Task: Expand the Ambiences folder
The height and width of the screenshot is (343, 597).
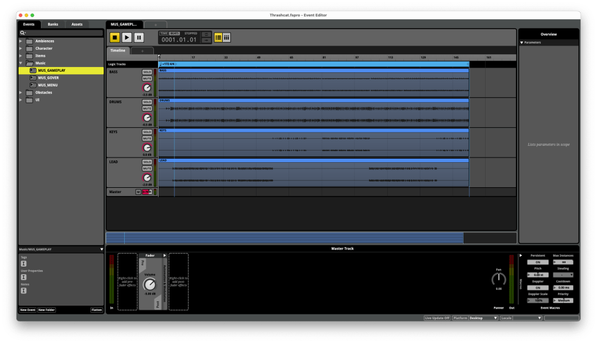Action: 21,41
